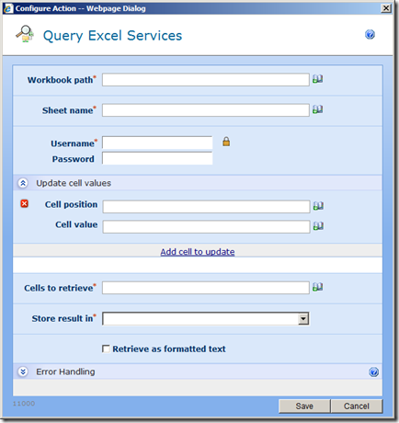Focus the Password input field
Screen dimensions: 399x423
(x=157, y=158)
